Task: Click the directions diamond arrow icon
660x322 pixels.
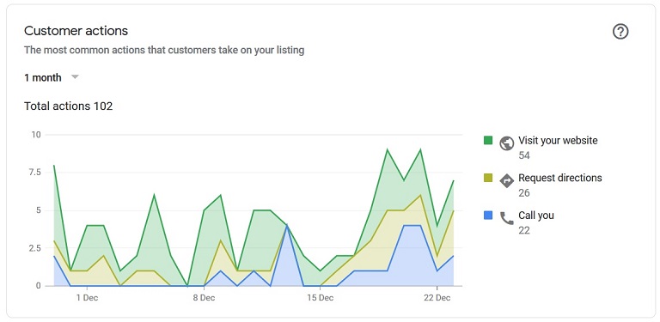Action: point(507,181)
